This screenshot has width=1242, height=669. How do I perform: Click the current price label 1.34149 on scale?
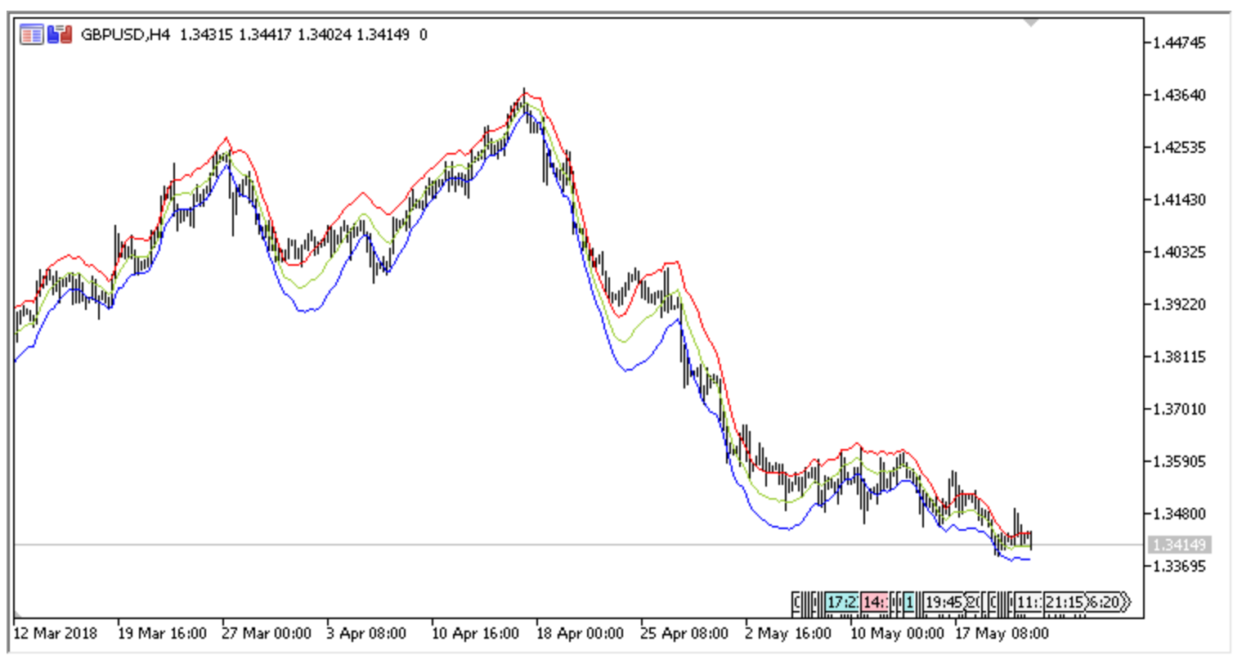[1179, 545]
